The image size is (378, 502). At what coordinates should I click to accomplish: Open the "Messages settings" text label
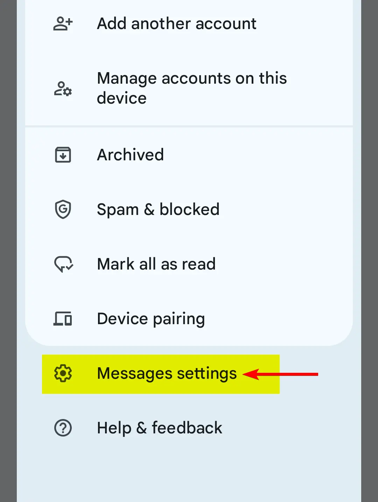[167, 373]
